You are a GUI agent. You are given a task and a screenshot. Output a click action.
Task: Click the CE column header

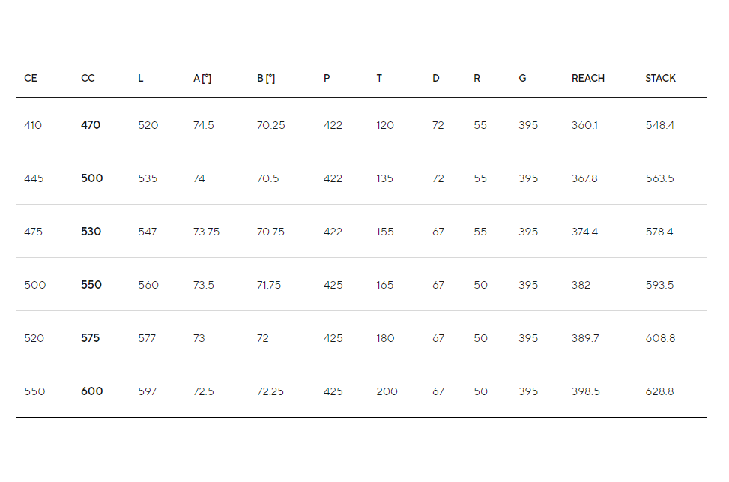point(31,78)
